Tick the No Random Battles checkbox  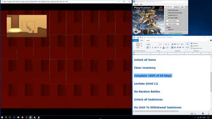point(167,18)
